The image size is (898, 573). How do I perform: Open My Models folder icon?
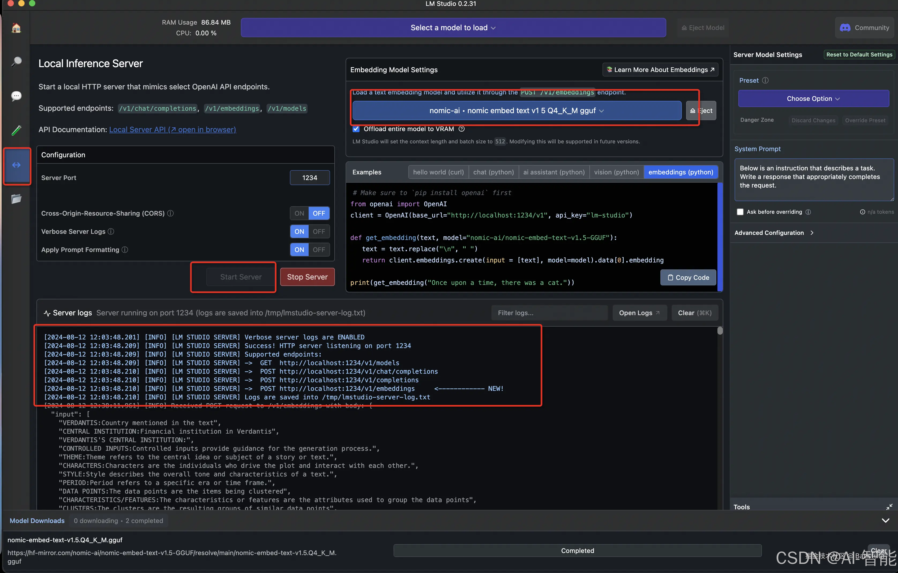click(x=16, y=199)
